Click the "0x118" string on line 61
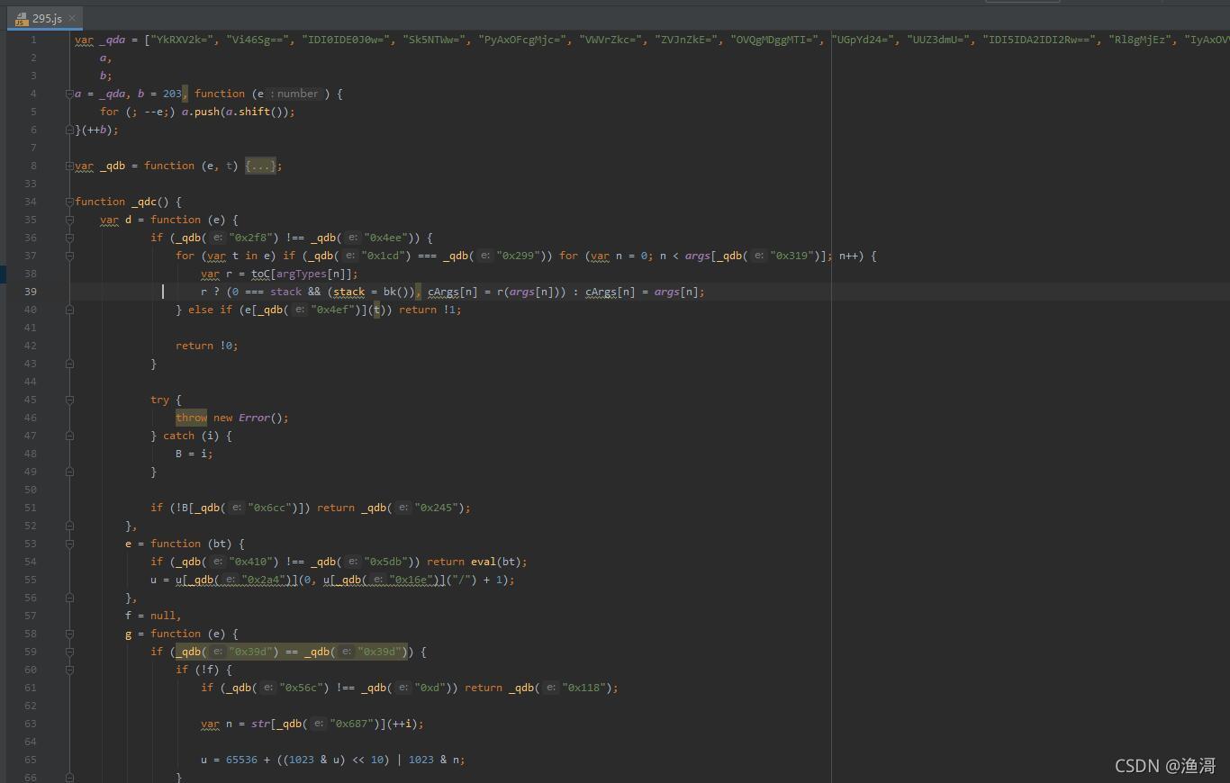Viewport: 1230px width, 783px height. point(585,688)
